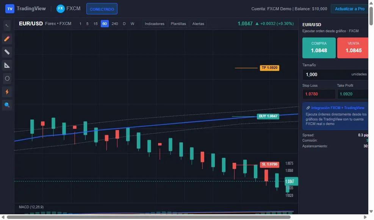The width and height of the screenshot is (374, 220).
Task: Click the BUY 1.0847 chart label
Action: (x=268, y=116)
